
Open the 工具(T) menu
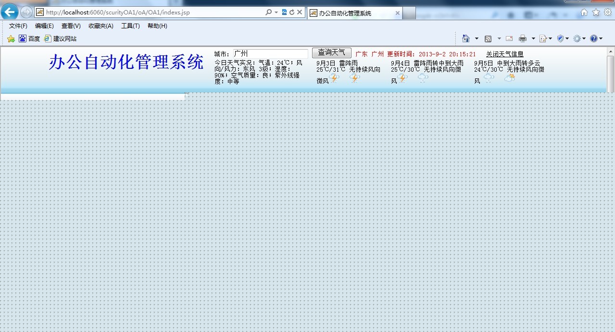point(130,26)
